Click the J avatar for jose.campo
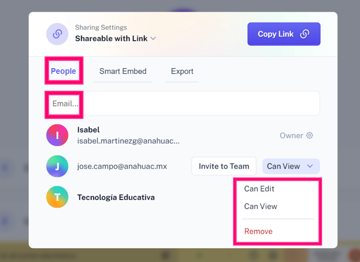 (57, 166)
